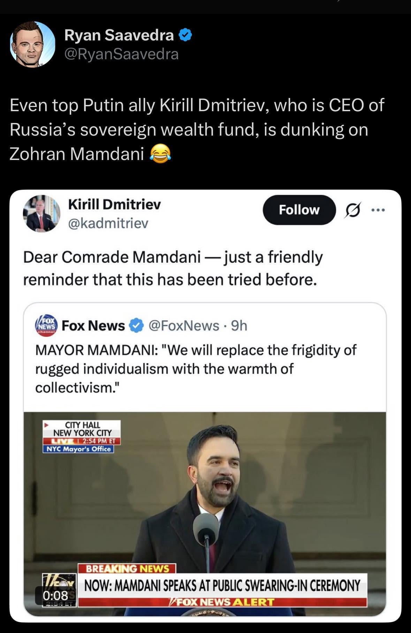Open the @FoxNews handle link

[184, 326]
